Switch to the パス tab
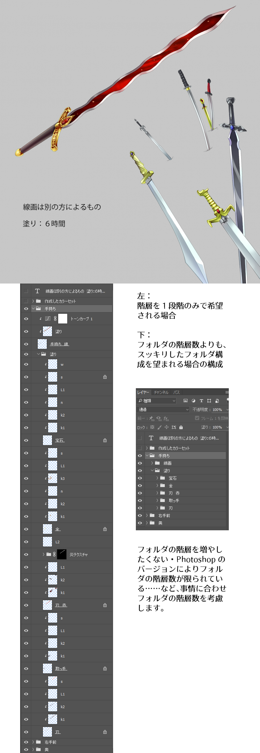The width and height of the screenshot is (260, 753). 176,392
